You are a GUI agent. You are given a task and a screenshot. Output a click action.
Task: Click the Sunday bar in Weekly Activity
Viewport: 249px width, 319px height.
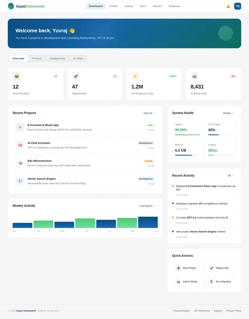148,222
